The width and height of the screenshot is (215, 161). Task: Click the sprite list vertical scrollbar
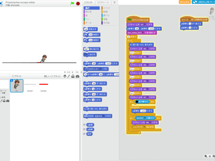(x=80, y=120)
